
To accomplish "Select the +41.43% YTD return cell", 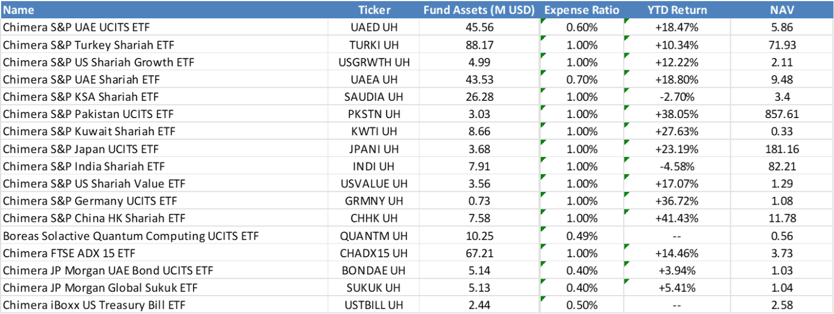I will [677, 218].
